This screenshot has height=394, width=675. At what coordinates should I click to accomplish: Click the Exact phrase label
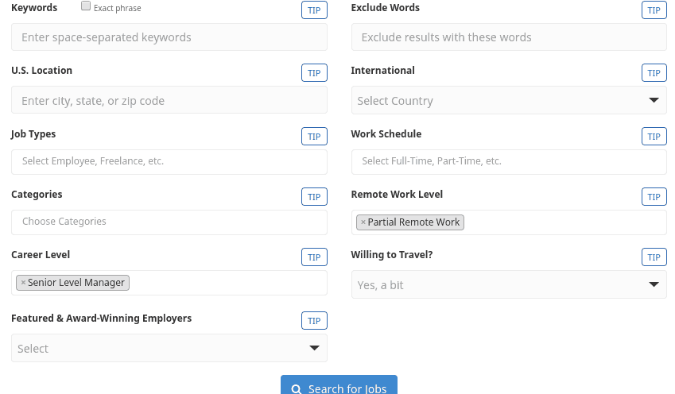click(x=117, y=8)
